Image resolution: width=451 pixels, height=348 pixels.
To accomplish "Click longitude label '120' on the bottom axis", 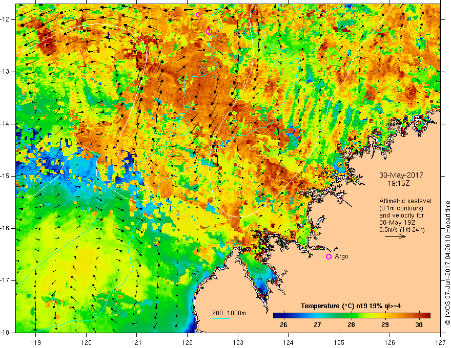I will (86, 342).
